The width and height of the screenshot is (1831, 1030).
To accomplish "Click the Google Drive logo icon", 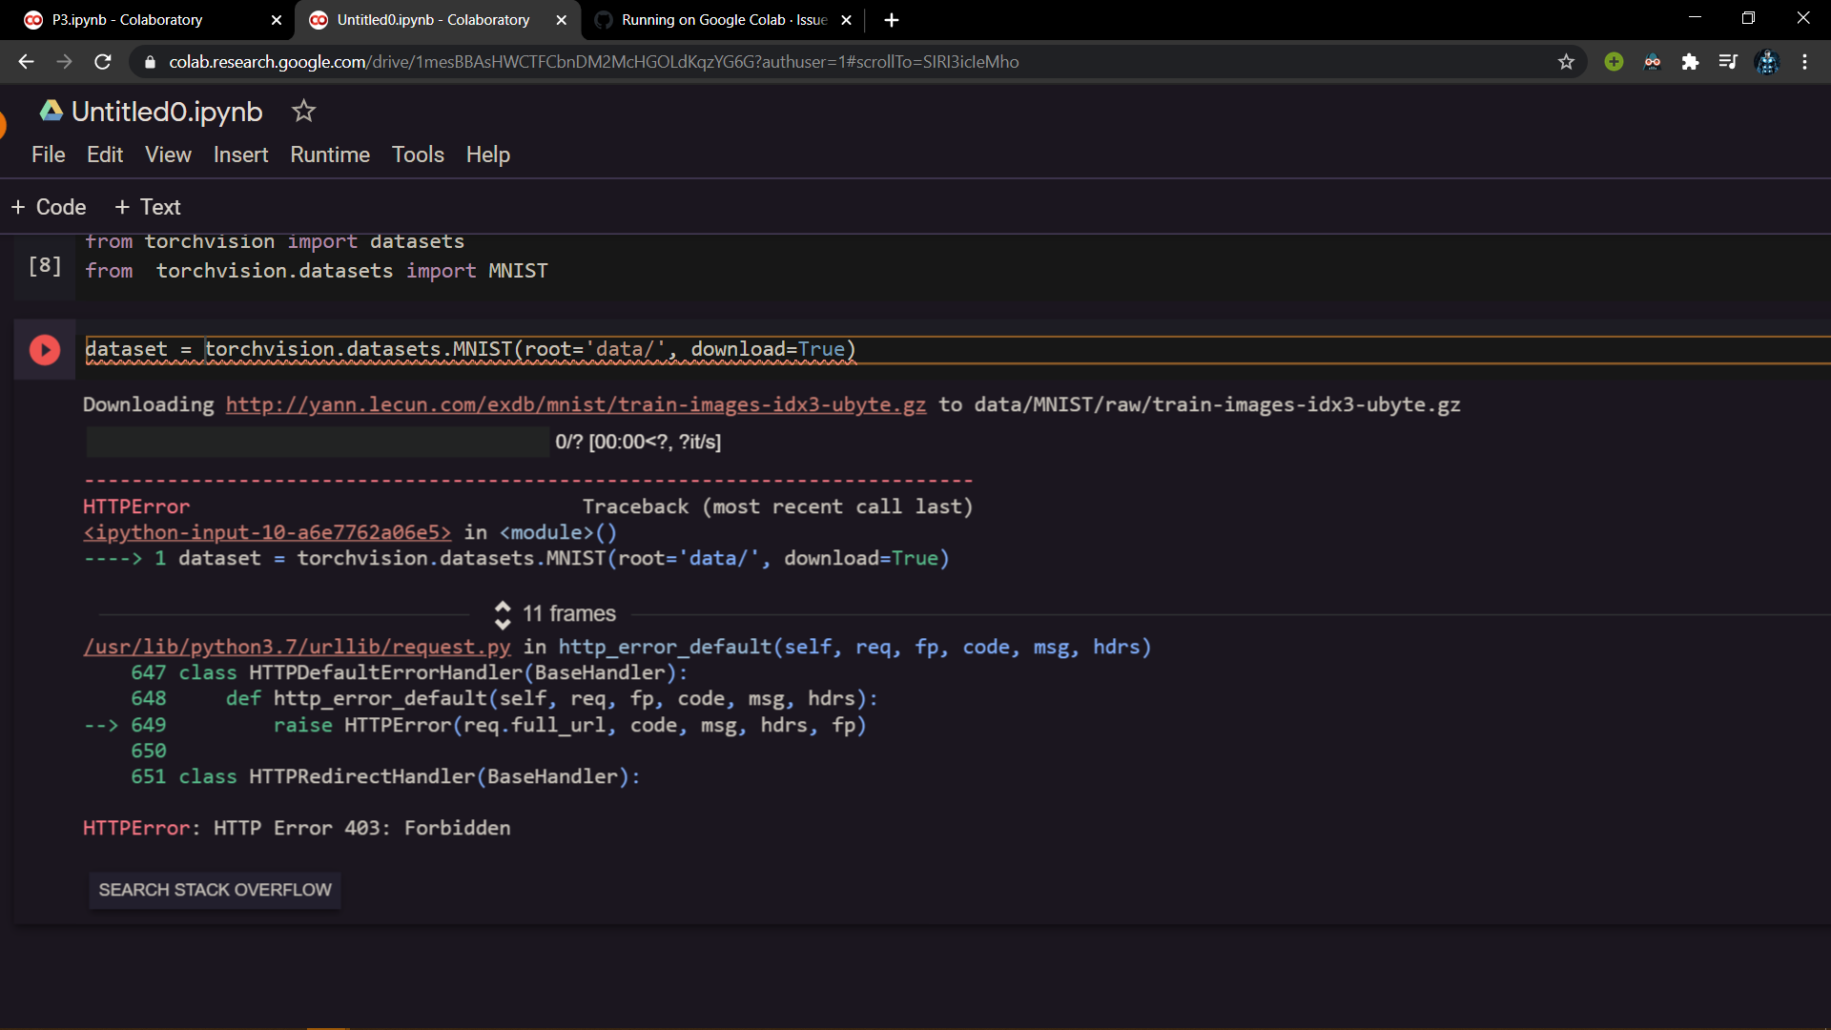I will pos(51,112).
